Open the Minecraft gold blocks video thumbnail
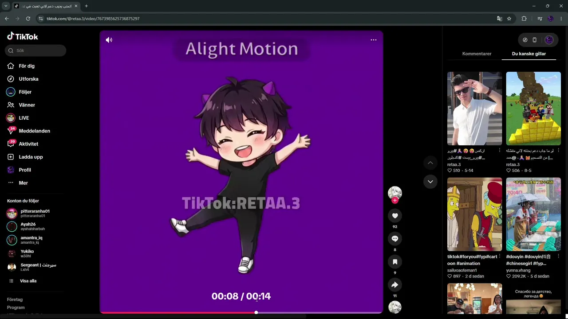The height and width of the screenshot is (319, 568). point(533,109)
